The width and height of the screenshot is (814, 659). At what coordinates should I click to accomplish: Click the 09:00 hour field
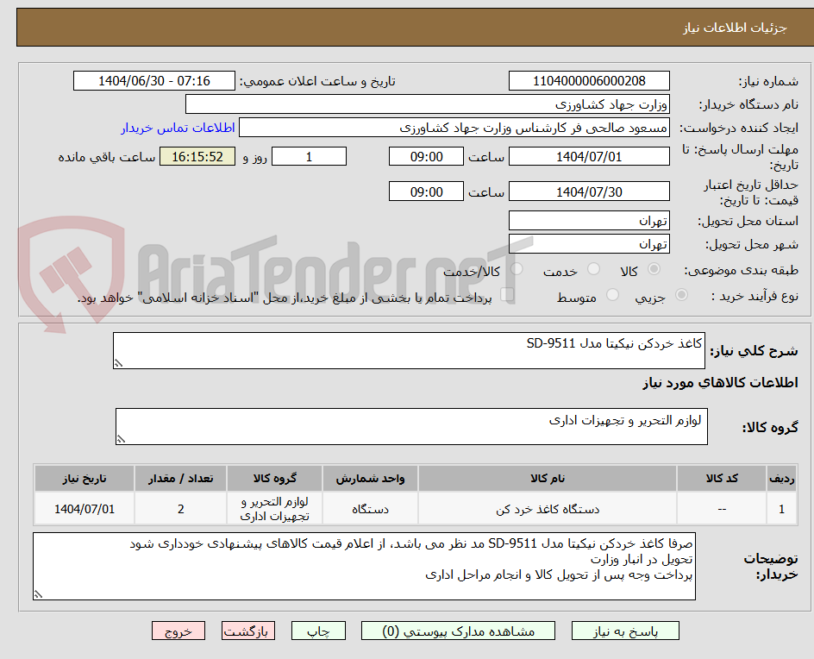click(426, 156)
